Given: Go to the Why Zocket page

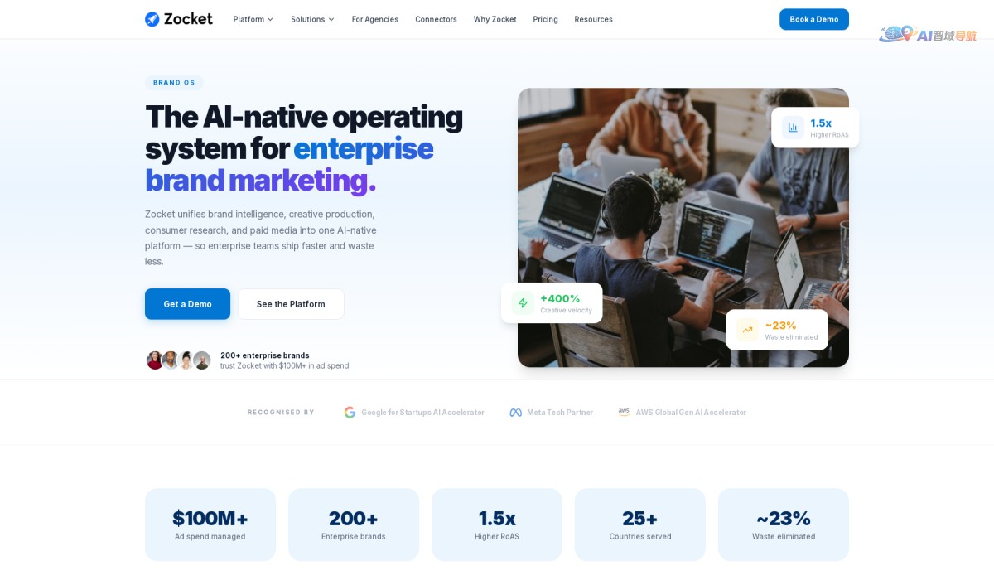Looking at the screenshot, I should [x=495, y=19].
